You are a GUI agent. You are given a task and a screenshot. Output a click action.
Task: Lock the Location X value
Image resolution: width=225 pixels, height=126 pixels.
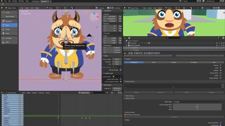pyautogui.click(x=120, y=16)
